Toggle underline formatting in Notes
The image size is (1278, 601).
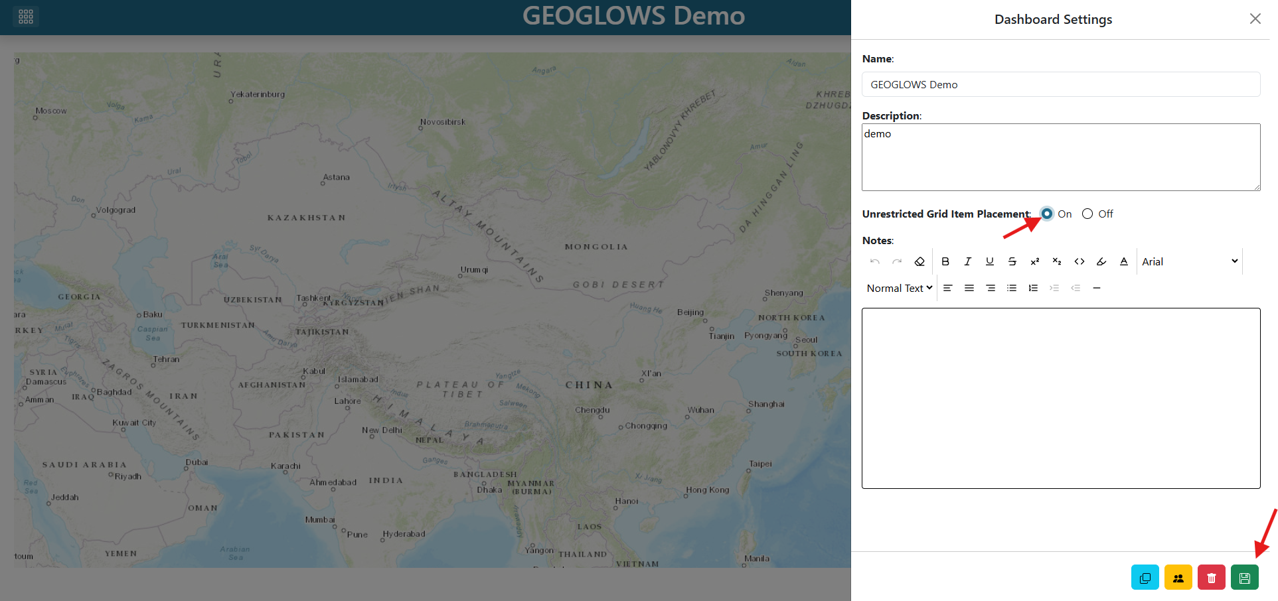[990, 261]
